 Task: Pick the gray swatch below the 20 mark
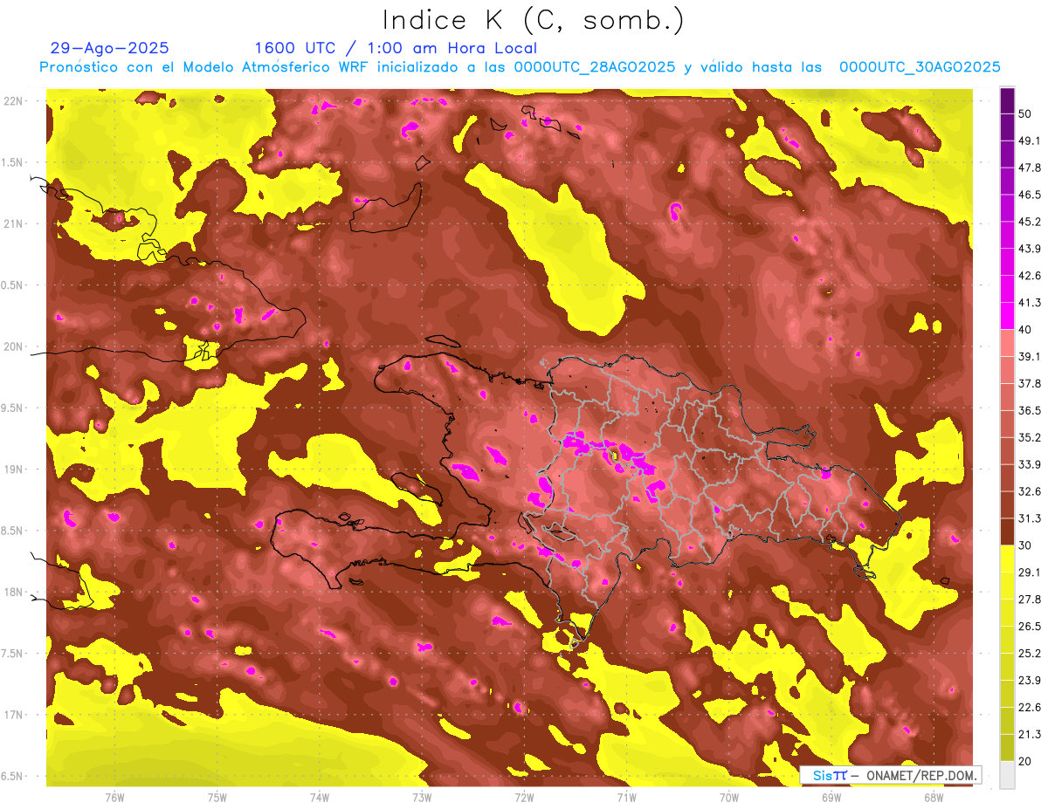tap(1007, 774)
